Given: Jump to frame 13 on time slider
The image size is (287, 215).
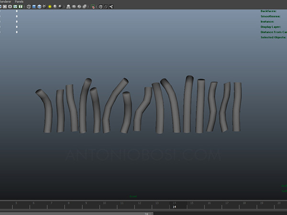Looking at the screenshot, I should pyautogui.click(x=157, y=203).
